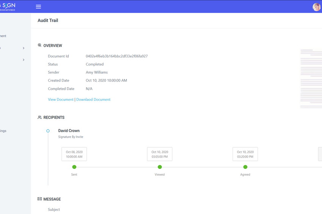Click the Recipients people icon
The width and height of the screenshot is (322, 214).
point(40,118)
